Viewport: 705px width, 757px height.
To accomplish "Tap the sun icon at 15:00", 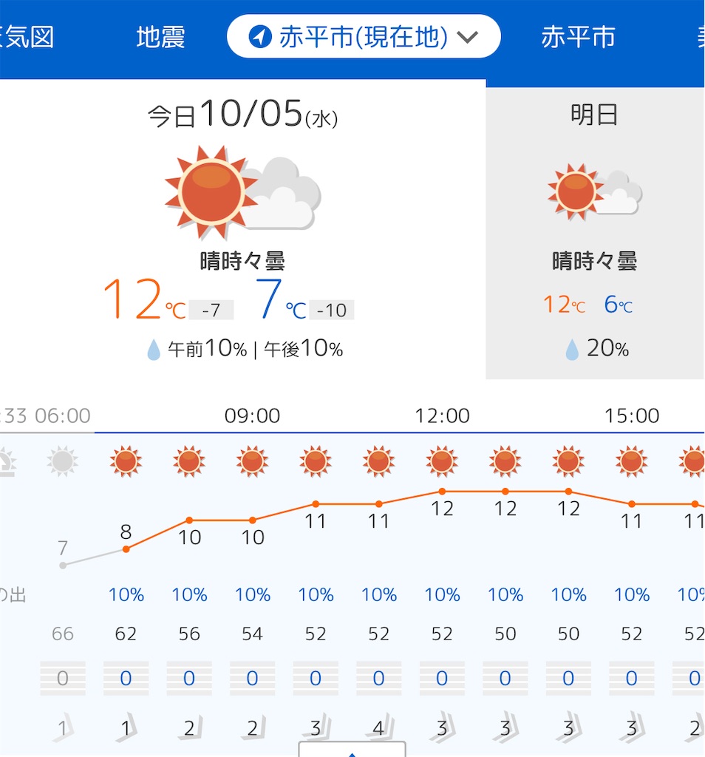I will (x=631, y=461).
